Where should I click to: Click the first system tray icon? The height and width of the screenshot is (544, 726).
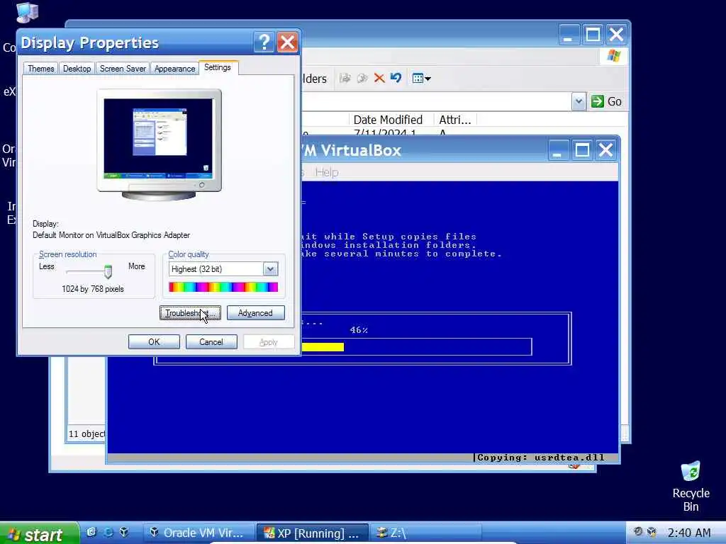pyautogui.click(x=637, y=532)
